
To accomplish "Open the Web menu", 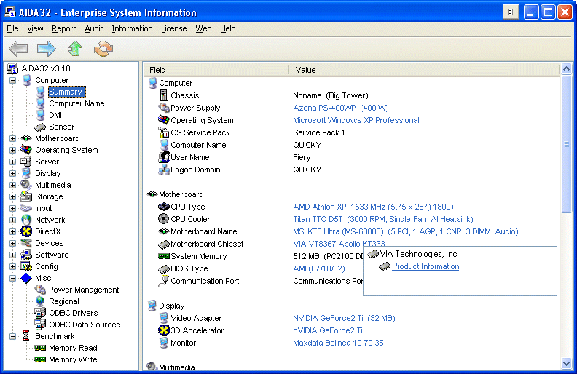I will pyautogui.click(x=203, y=28).
